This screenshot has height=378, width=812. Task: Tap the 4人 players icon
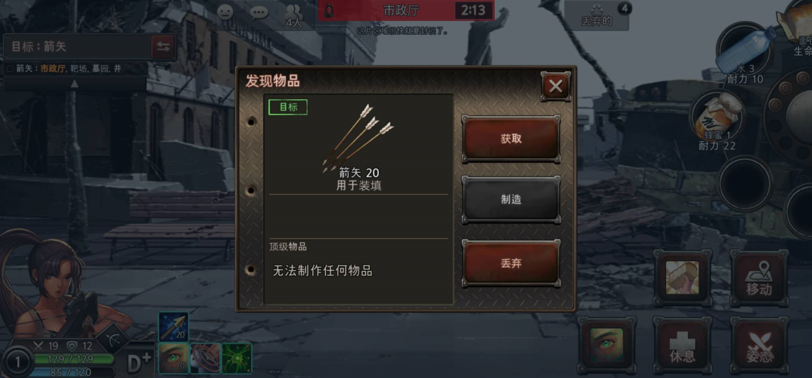tap(293, 15)
